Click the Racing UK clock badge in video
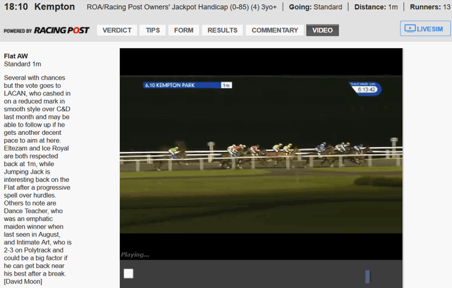This screenshot has width=452, height=288. click(366, 89)
